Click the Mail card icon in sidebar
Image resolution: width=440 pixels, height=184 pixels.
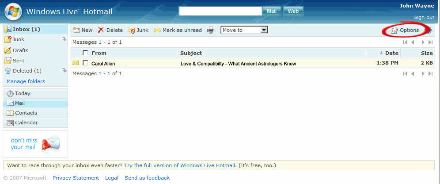10,103
